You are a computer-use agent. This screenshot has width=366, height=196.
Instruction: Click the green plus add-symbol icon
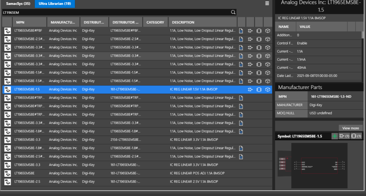335,136
